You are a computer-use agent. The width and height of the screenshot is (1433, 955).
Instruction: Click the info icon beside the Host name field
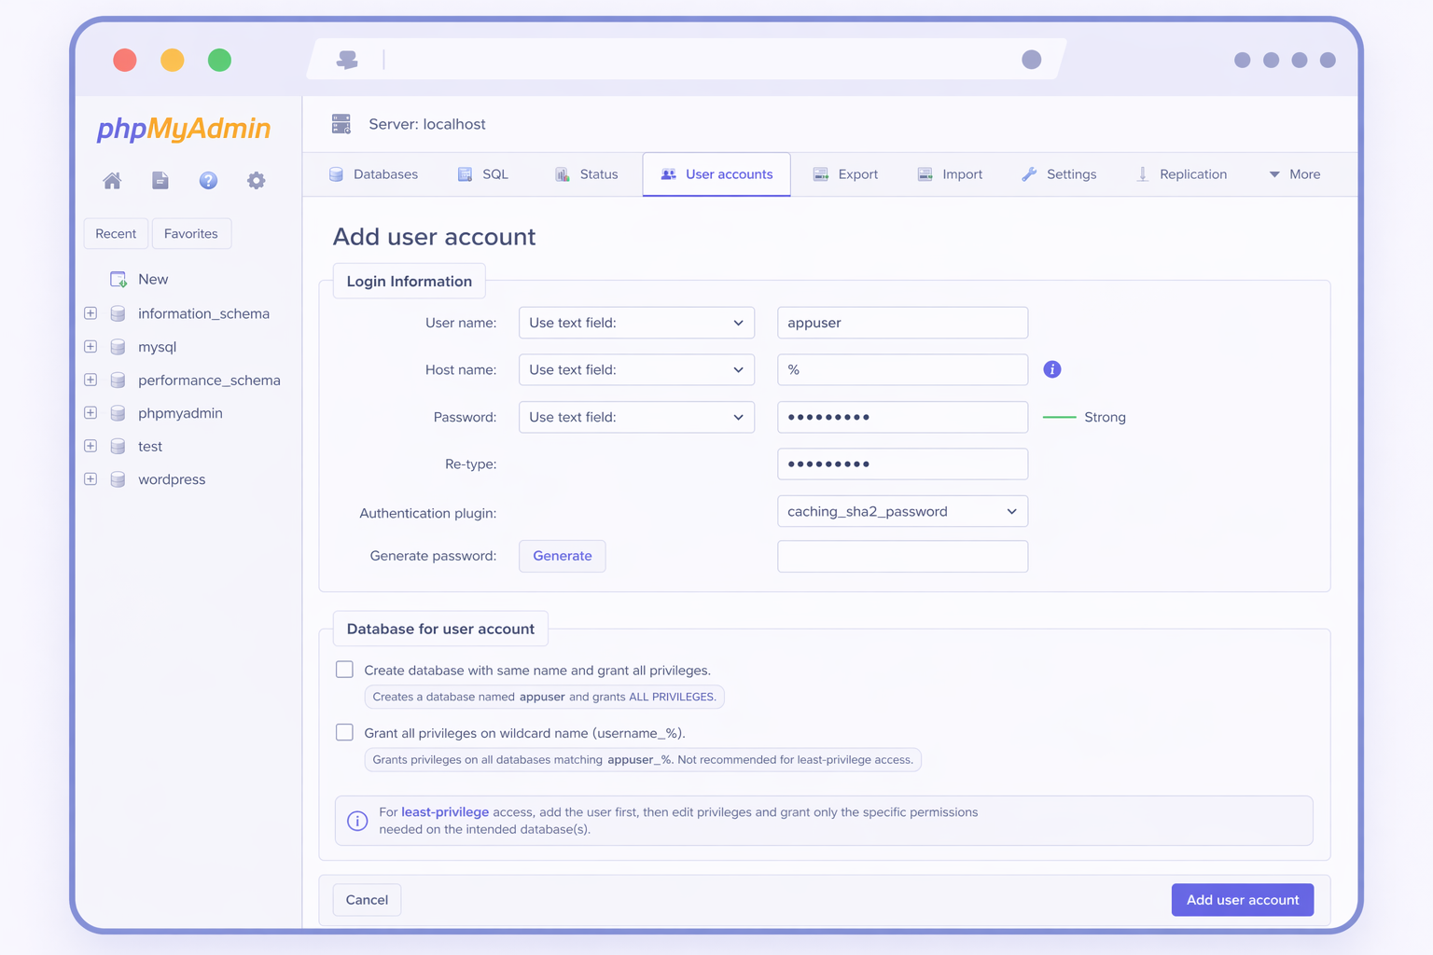click(x=1052, y=369)
